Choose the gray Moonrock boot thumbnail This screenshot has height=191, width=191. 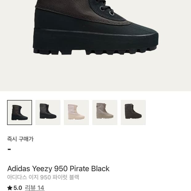[x=105, y=112]
